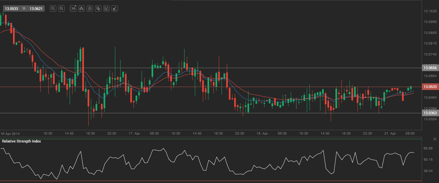
Task: Close the Relative Strength Index panel
Action: 435,139
